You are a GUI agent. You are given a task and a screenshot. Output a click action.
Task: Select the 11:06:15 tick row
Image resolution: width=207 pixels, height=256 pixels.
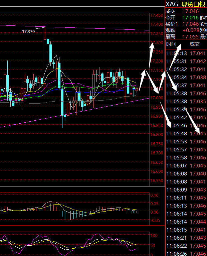tap(186, 230)
